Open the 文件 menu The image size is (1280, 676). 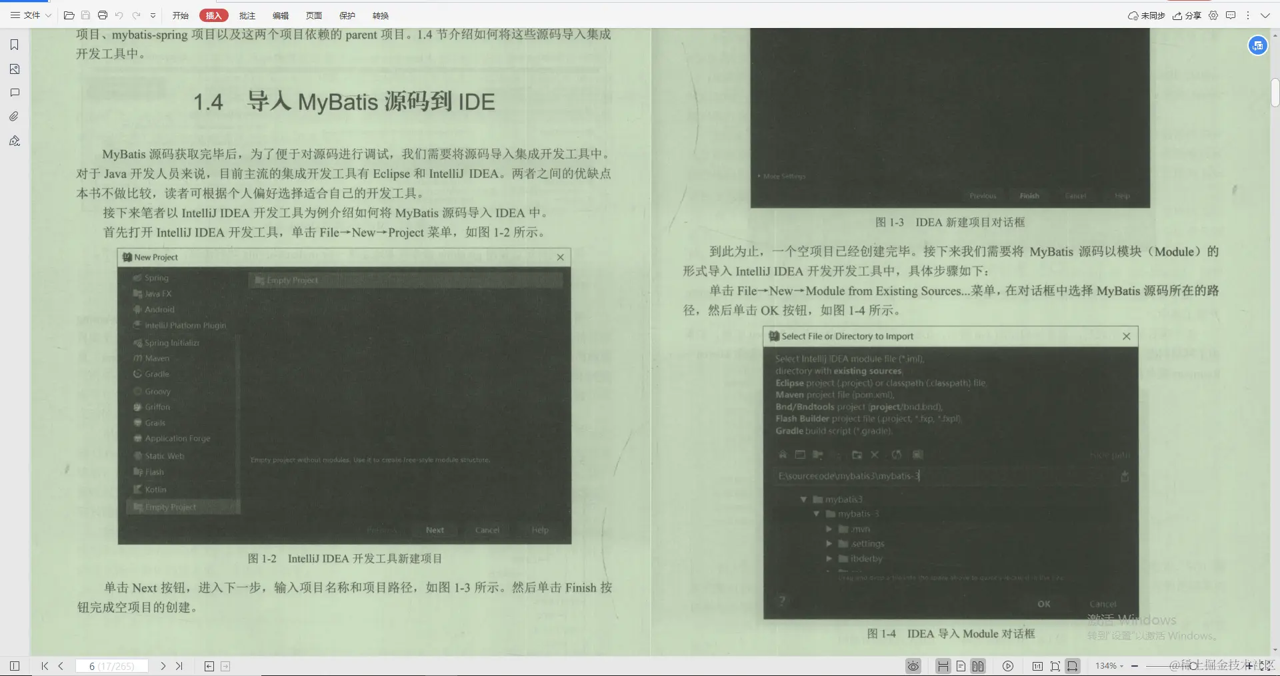25,15
